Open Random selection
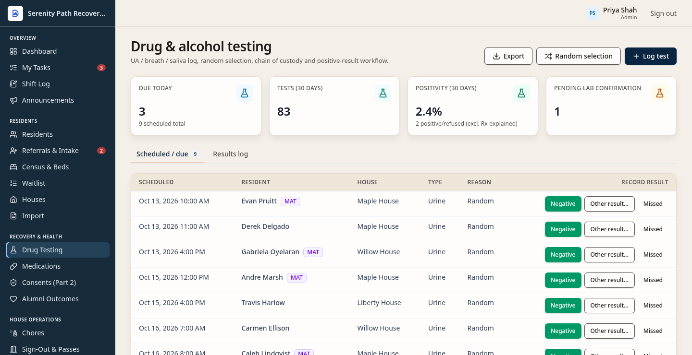692x355 pixels. coord(579,56)
